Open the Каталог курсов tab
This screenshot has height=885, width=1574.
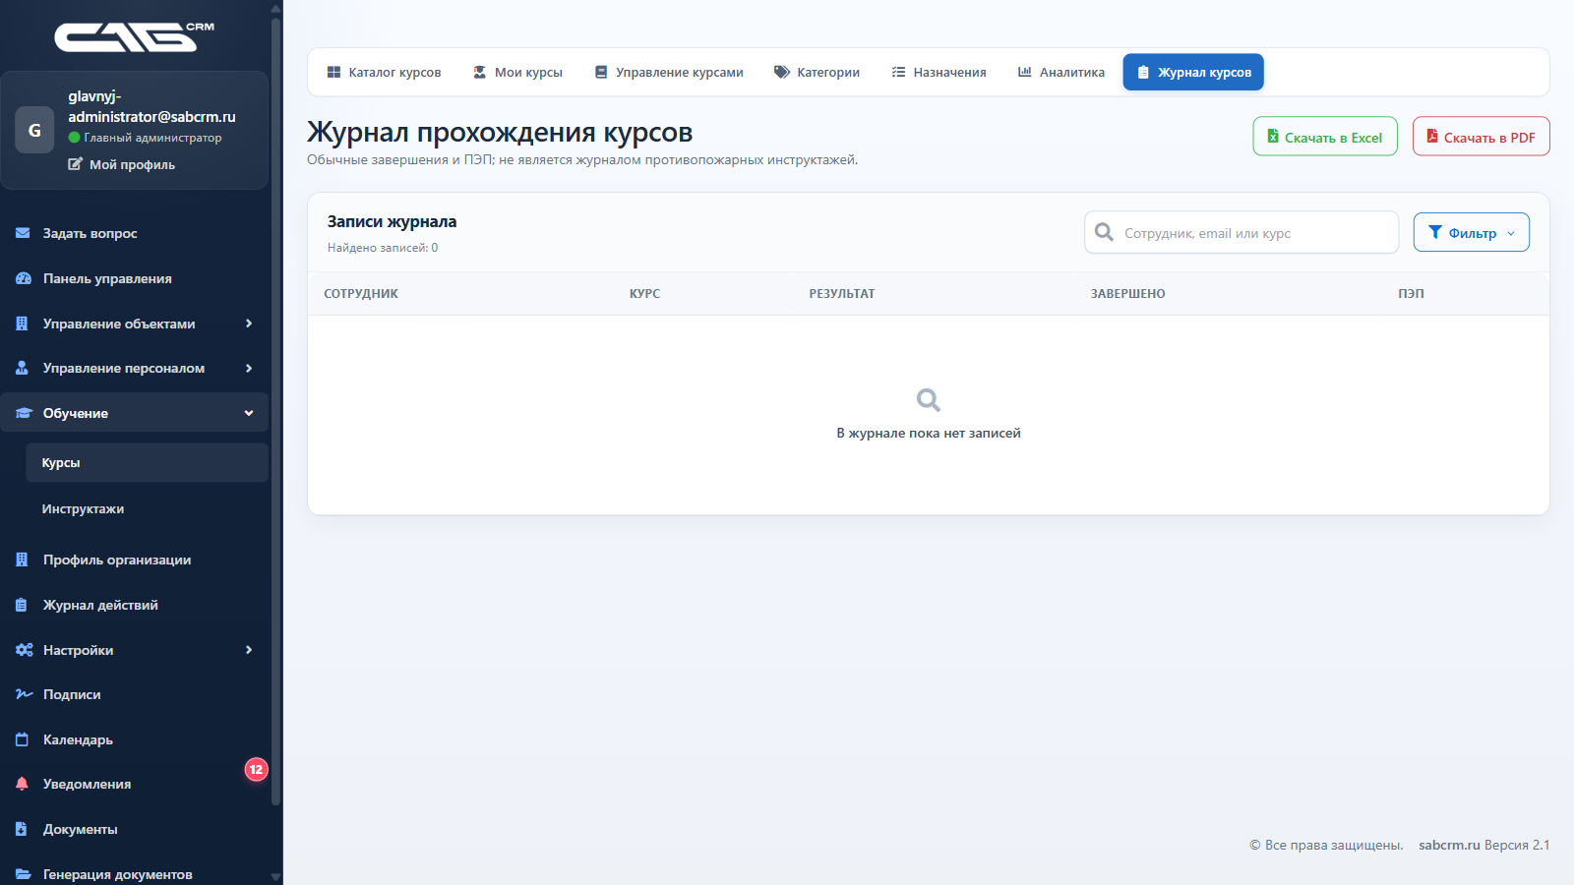[384, 72]
